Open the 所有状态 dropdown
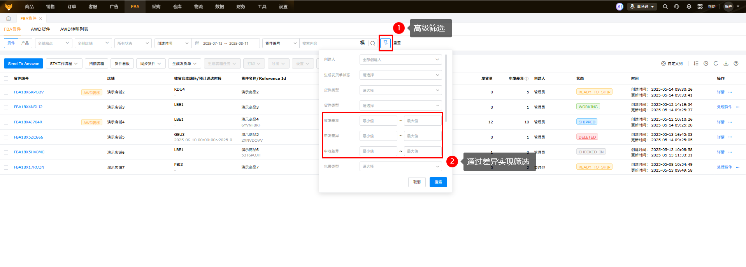The image size is (746, 267). point(133,43)
